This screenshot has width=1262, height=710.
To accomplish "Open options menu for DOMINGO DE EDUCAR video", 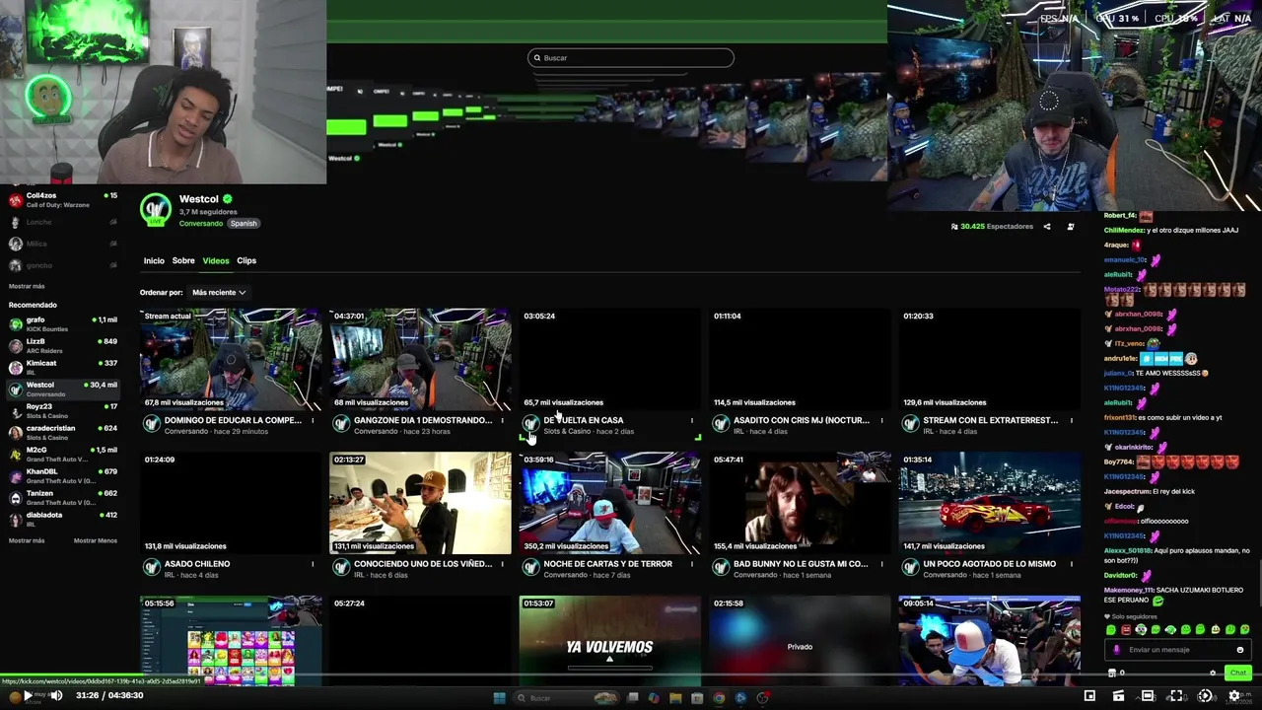I will 313,421.
